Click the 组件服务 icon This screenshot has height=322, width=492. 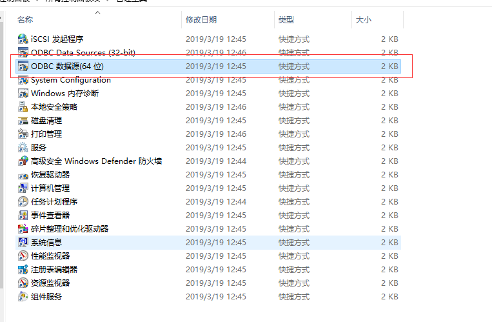[x=23, y=297]
